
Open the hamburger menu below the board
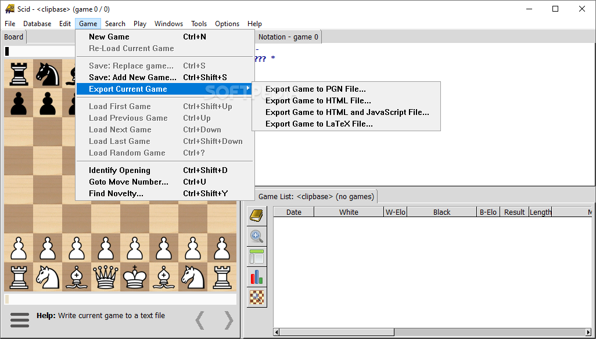[x=20, y=320]
